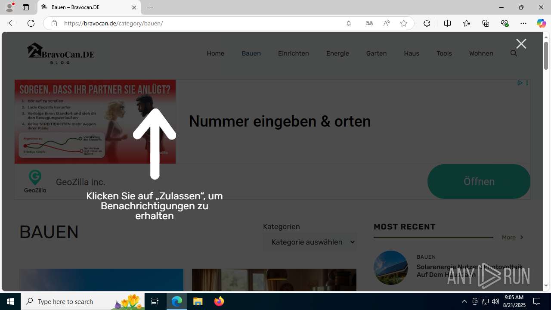Open Settings and more ellipsis menu

pyautogui.click(x=523, y=23)
